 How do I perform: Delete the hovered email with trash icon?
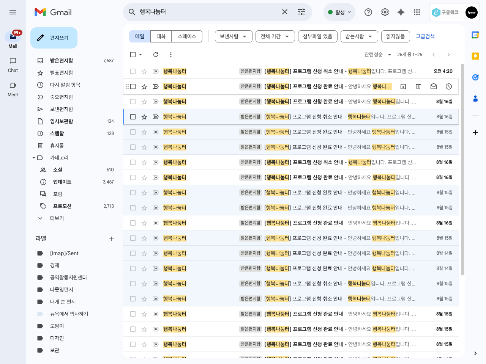[418, 86]
